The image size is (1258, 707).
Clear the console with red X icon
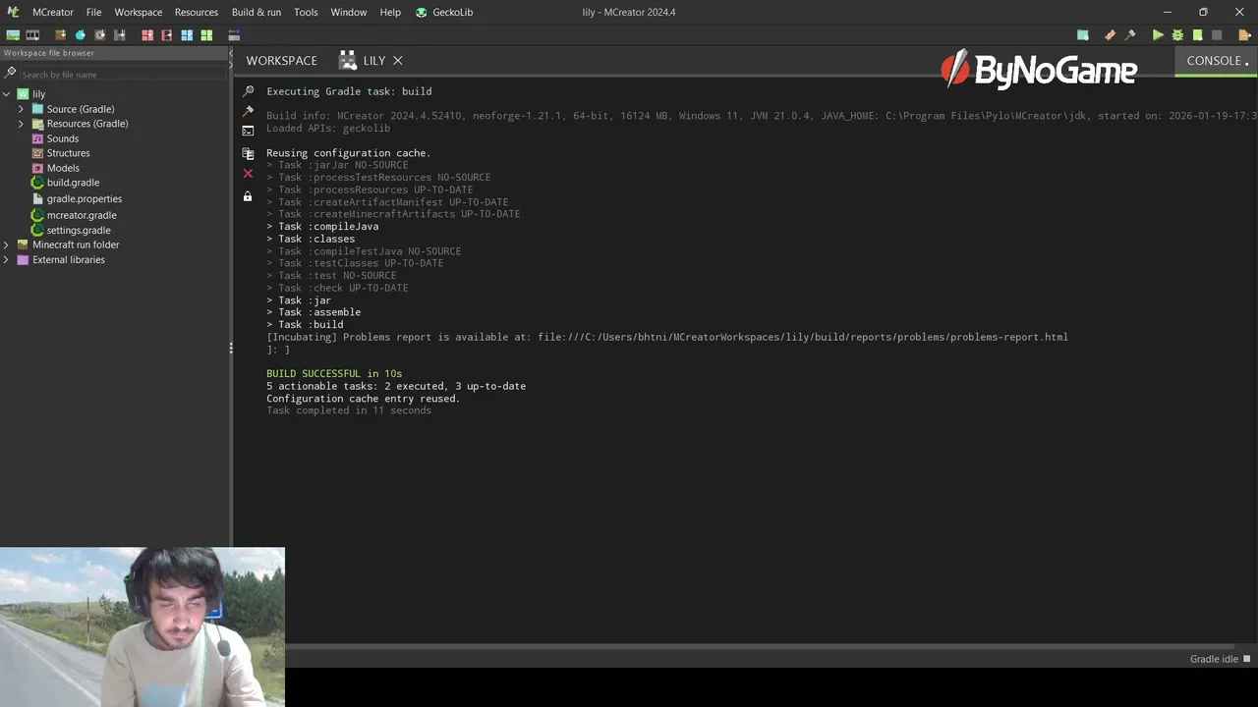coord(248,174)
